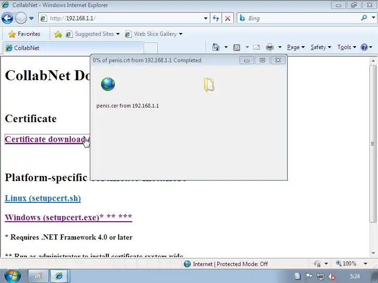Open the Windows Start orb
Screen dimensions: 378x283
(12, 276)
